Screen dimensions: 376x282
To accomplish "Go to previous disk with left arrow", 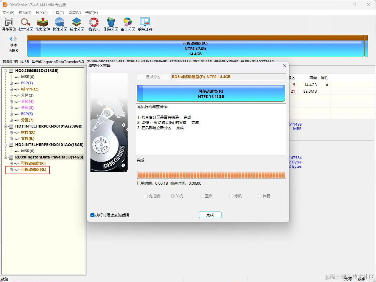I will (x=11, y=39).
